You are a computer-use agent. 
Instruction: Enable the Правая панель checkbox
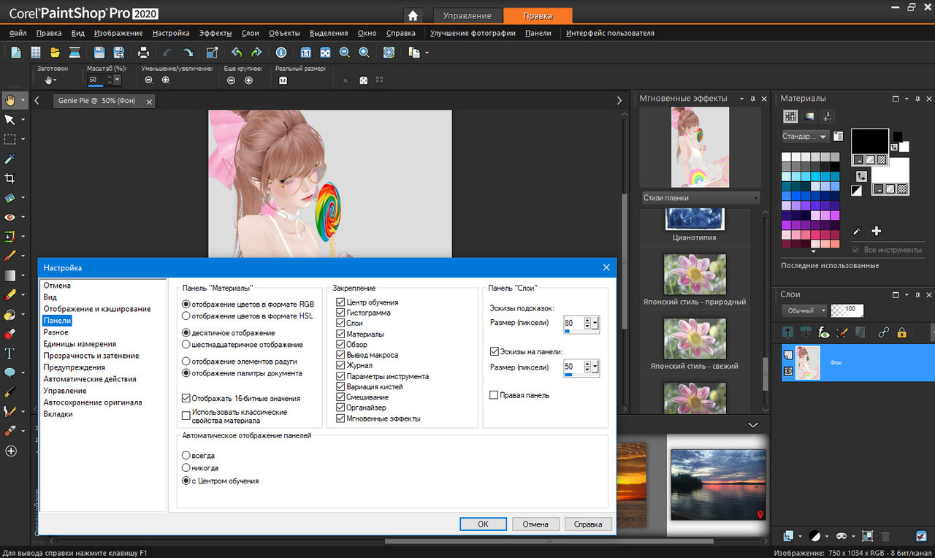click(x=494, y=395)
